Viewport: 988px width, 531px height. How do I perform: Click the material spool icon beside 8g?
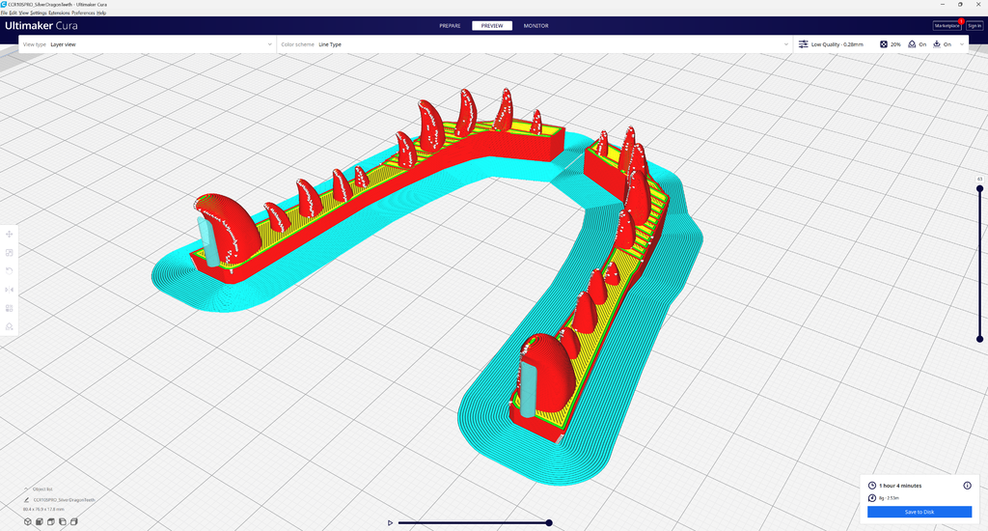pyautogui.click(x=872, y=497)
